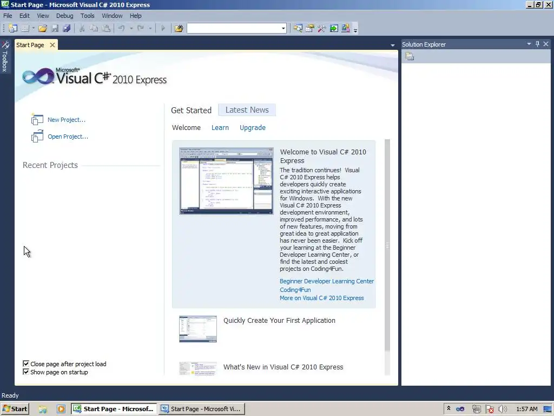Viewport: 554px width, 416px height.
Task: Click the Copy toolbar icon
Action: (x=94, y=28)
